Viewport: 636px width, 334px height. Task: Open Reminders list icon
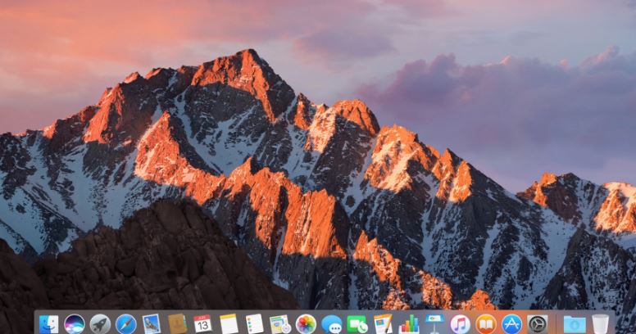click(x=255, y=324)
